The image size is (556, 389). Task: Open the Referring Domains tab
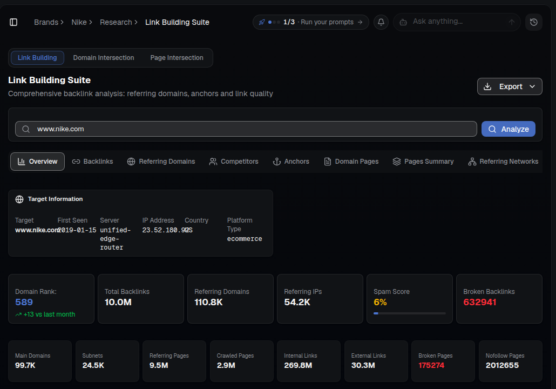pos(161,162)
